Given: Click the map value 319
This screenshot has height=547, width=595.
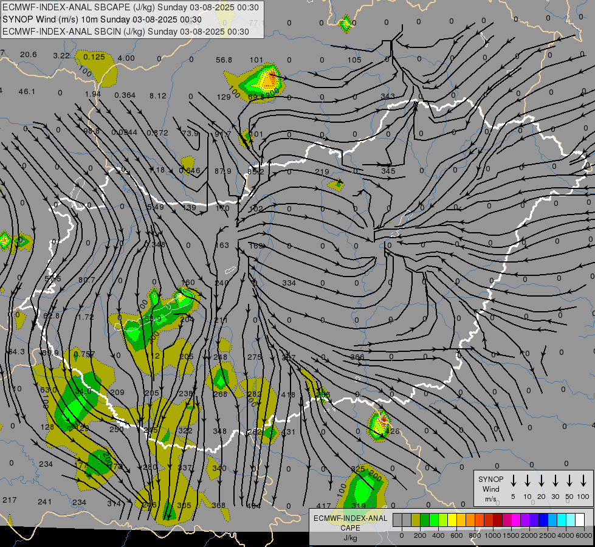Looking at the screenshot, I should (358, 506).
